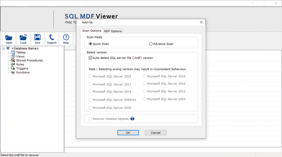Image resolution: width=282 pixels, height=157 pixels.
Task: Click the Stored Procedures icon in the tree
Action: point(13,60)
